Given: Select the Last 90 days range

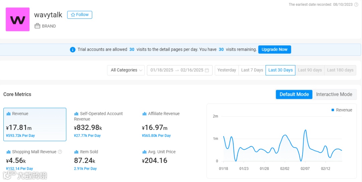Looking at the screenshot, I should pyautogui.click(x=310, y=70).
